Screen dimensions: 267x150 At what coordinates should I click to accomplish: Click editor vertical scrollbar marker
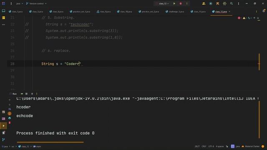[259, 62]
